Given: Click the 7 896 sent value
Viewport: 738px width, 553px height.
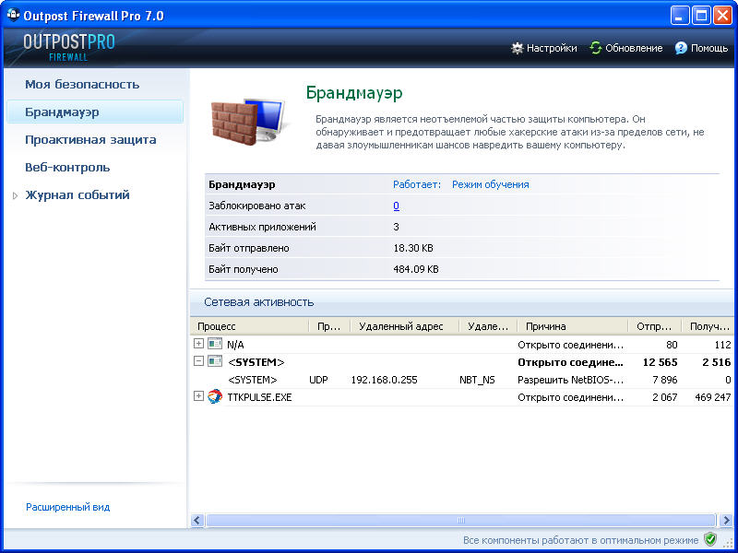Looking at the screenshot, I should pos(664,380).
